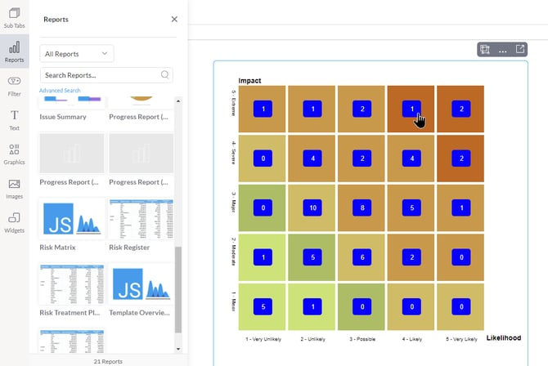Expand the All Reports dropdown
Screen dimensions: 548x366
coord(77,54)
